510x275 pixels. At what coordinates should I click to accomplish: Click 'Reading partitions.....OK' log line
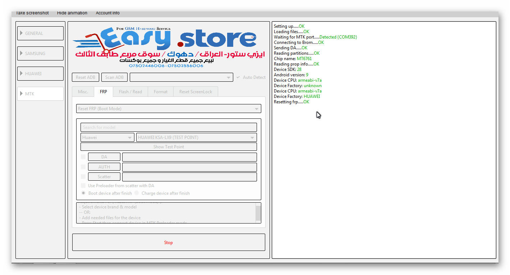(x=297, y=53)
